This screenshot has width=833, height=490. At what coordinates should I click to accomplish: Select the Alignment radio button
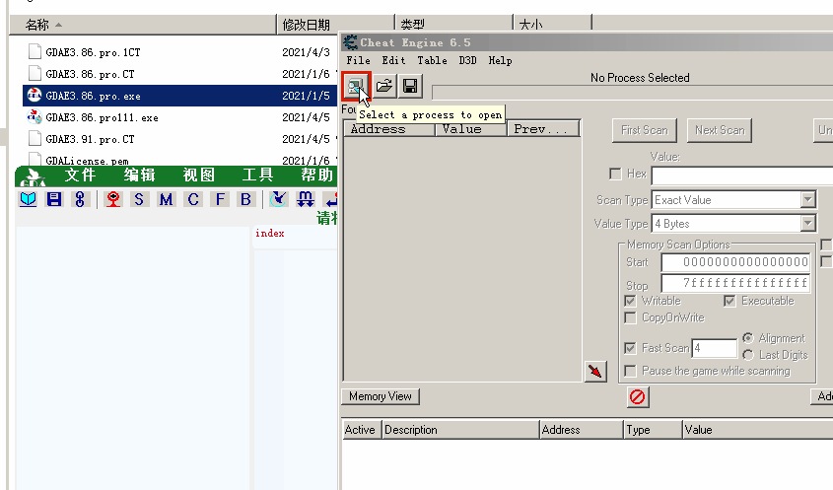pyautogui.click(x=748, y=338)
